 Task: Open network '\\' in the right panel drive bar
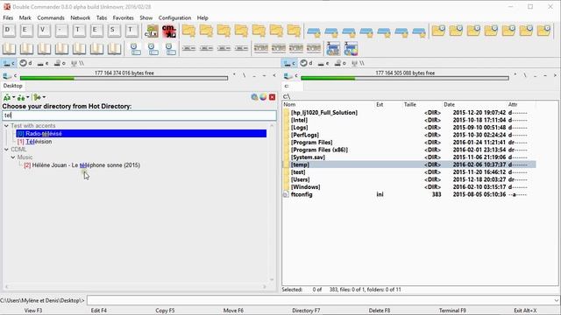358,63
